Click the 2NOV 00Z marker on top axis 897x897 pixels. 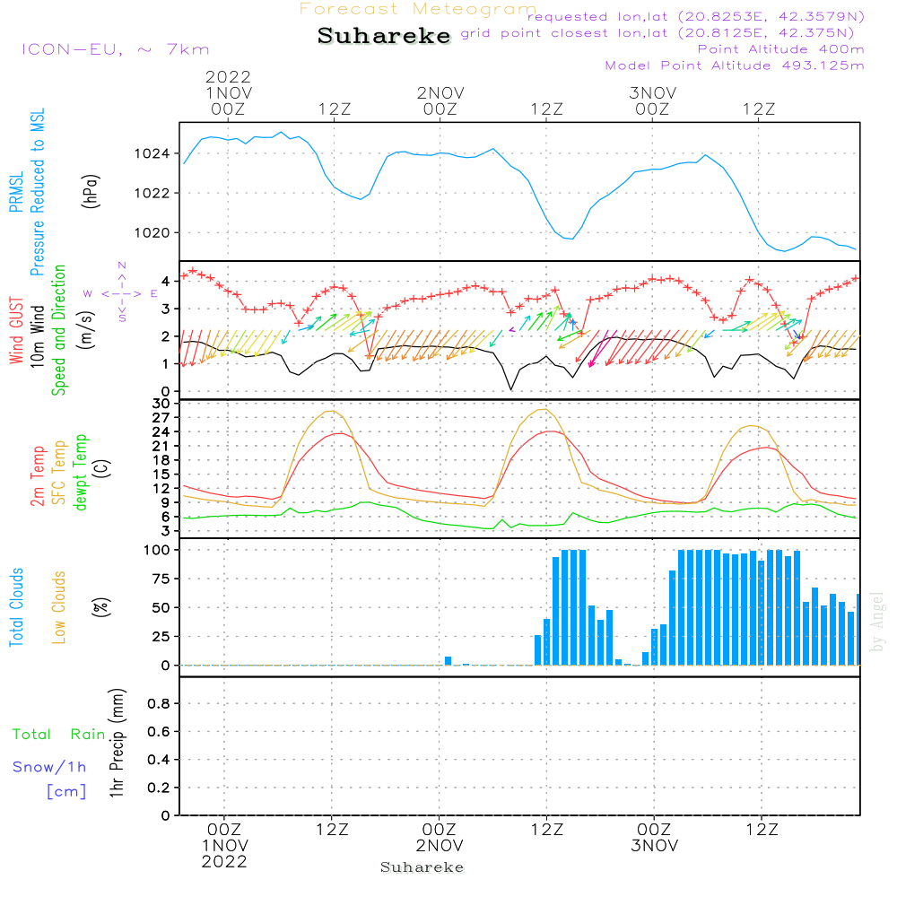coord(440,100)
